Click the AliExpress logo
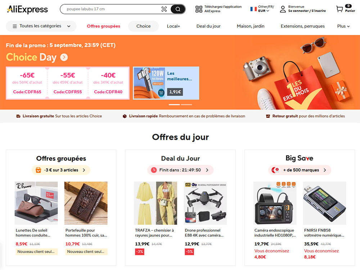The height and width of the screenshot is (270, 360). [28, 9]
